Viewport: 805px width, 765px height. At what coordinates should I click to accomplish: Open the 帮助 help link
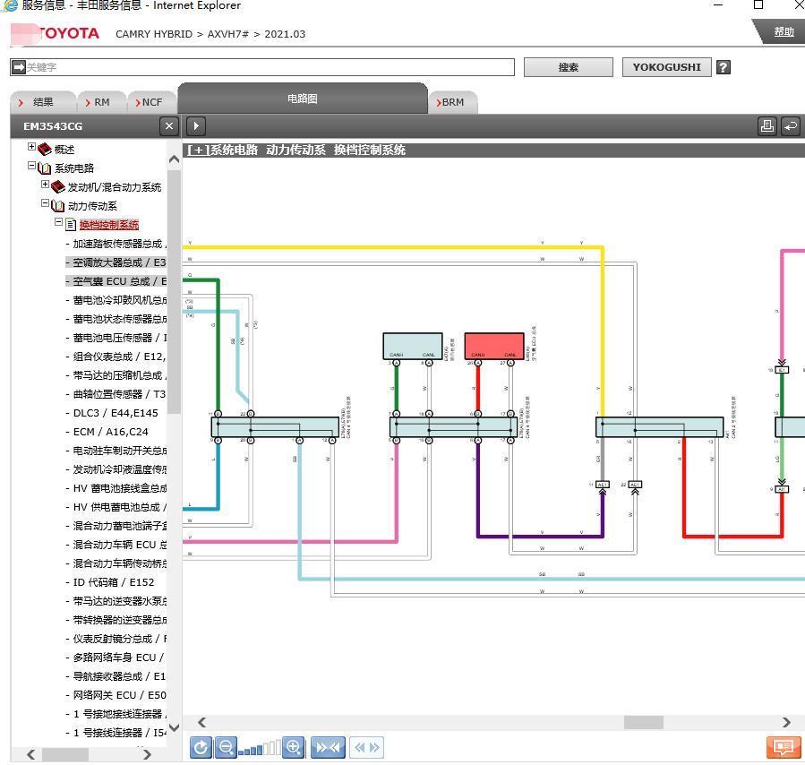click(784, 32)
